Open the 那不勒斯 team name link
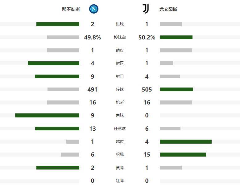Viewport: 240px width, 188px height. (x=71, y=9)
